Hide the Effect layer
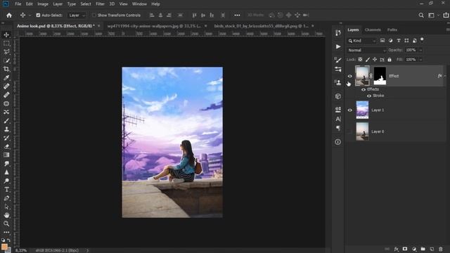Image resolution: width=450 pixels, height=253 pixels. pos(349,76)
